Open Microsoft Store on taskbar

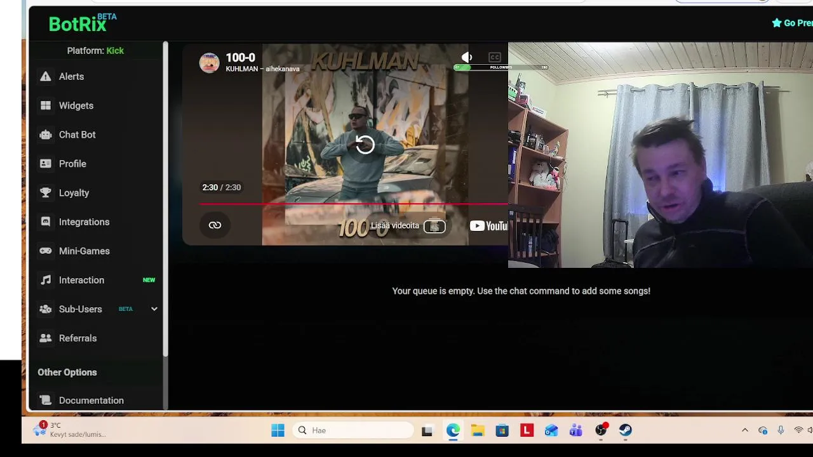(x=502, y=430)
